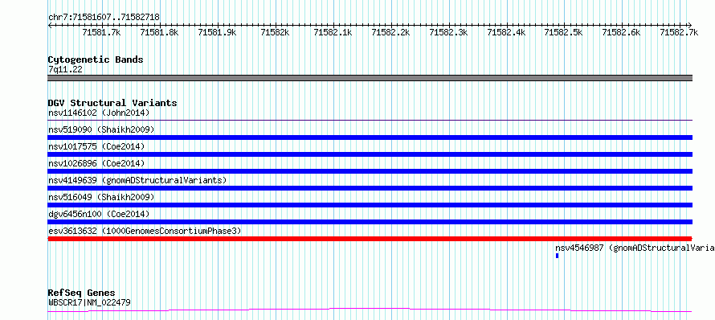The width and height of the screenshot is (715, 320).
Task: Click the thin nsv1146102 variant line
Action: tap(370, 121)
